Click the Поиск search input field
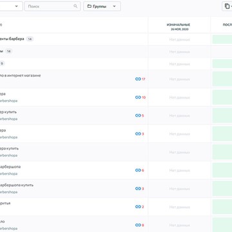Image resolution: width=232 pixels, height=232 pixels. tap(52, 6)
